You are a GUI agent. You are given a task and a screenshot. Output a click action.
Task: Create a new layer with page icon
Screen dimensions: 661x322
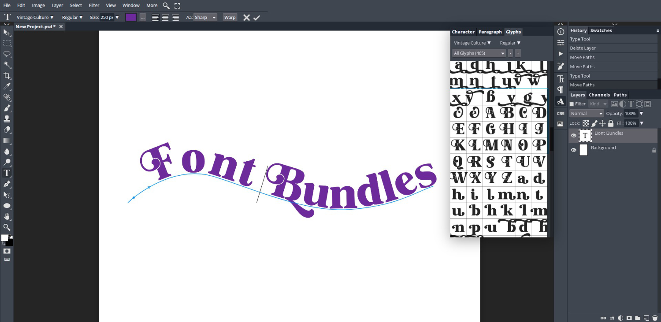coord(646,318)
